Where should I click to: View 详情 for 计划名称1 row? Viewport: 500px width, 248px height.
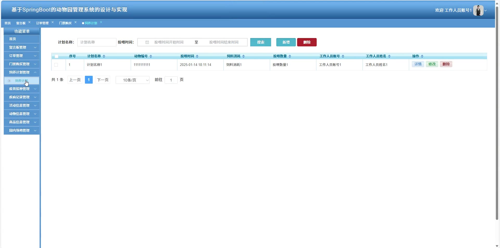point(418,64)
